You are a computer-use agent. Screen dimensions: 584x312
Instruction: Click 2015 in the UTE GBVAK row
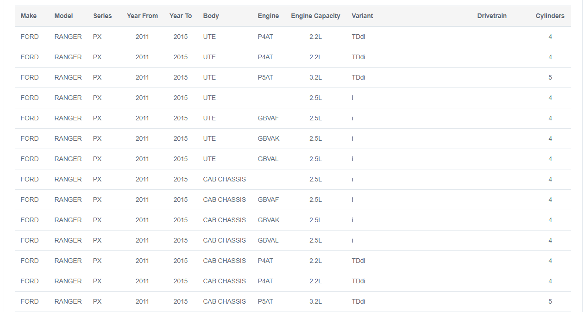tap(181, 138)
